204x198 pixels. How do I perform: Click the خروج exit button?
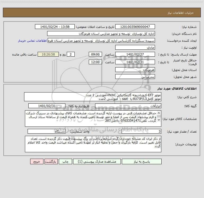pyautogui.click(x=37, y=161)
